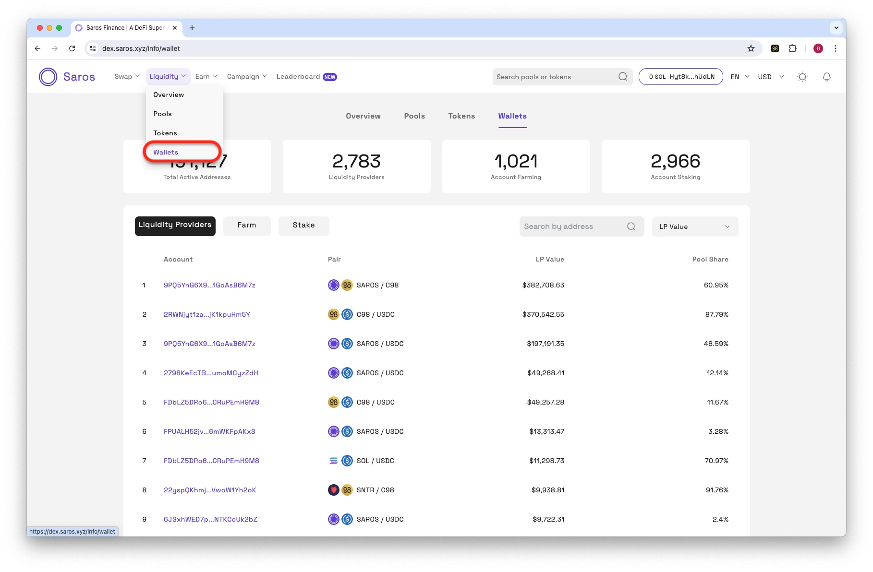This screenshot has height=572, width=873.
Task: Collapse the Liquidity dropdown menu
Action: pyautogui.click(x=168, y=77)
